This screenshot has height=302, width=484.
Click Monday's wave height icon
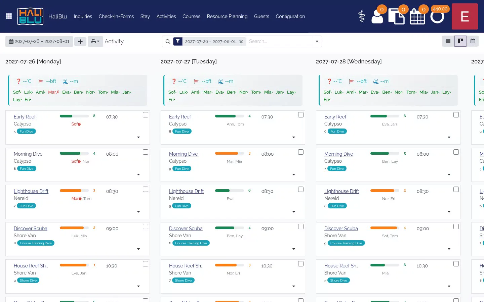tap(66, 81)
